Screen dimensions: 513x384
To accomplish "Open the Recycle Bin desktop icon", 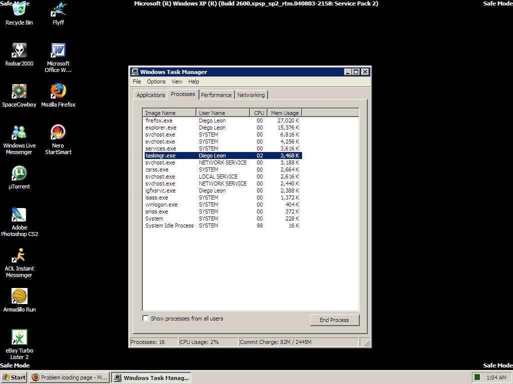I will 19,11.
